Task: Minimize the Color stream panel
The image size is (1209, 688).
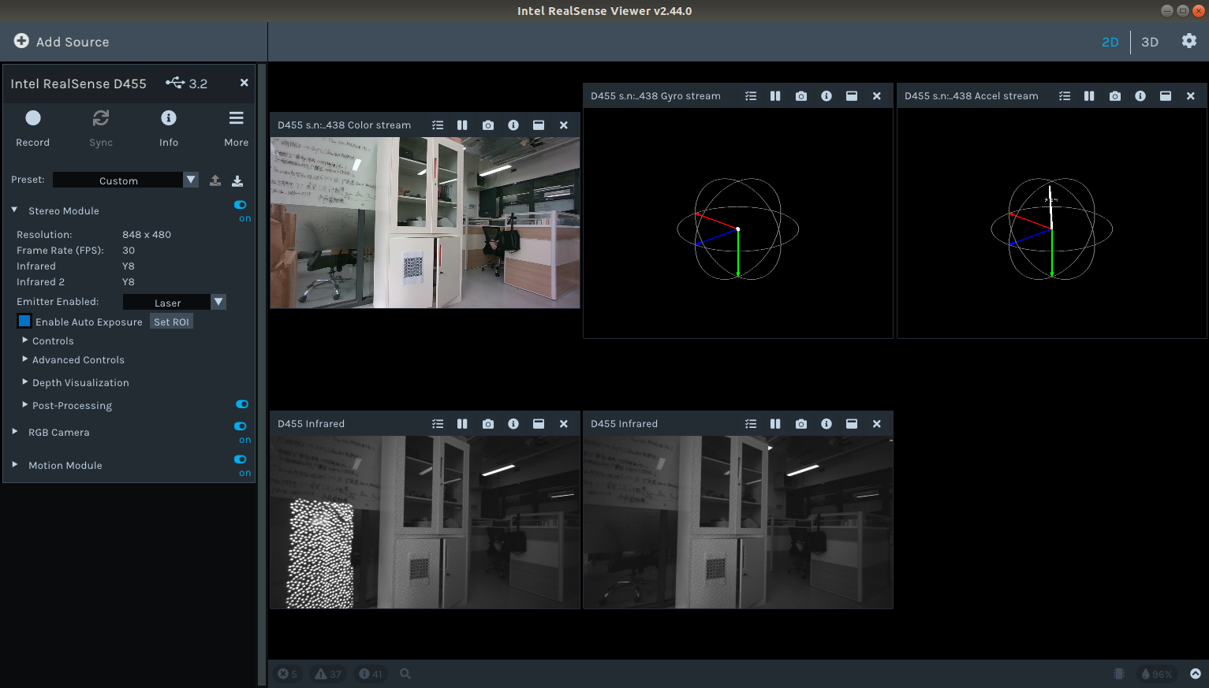Action: point(539,125)
